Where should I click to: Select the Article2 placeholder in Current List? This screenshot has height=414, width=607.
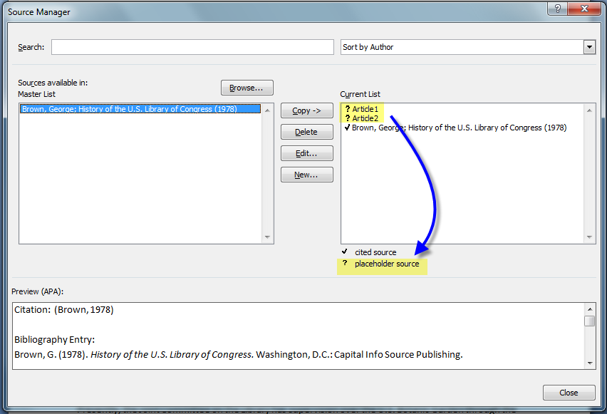tap(362, 118)
